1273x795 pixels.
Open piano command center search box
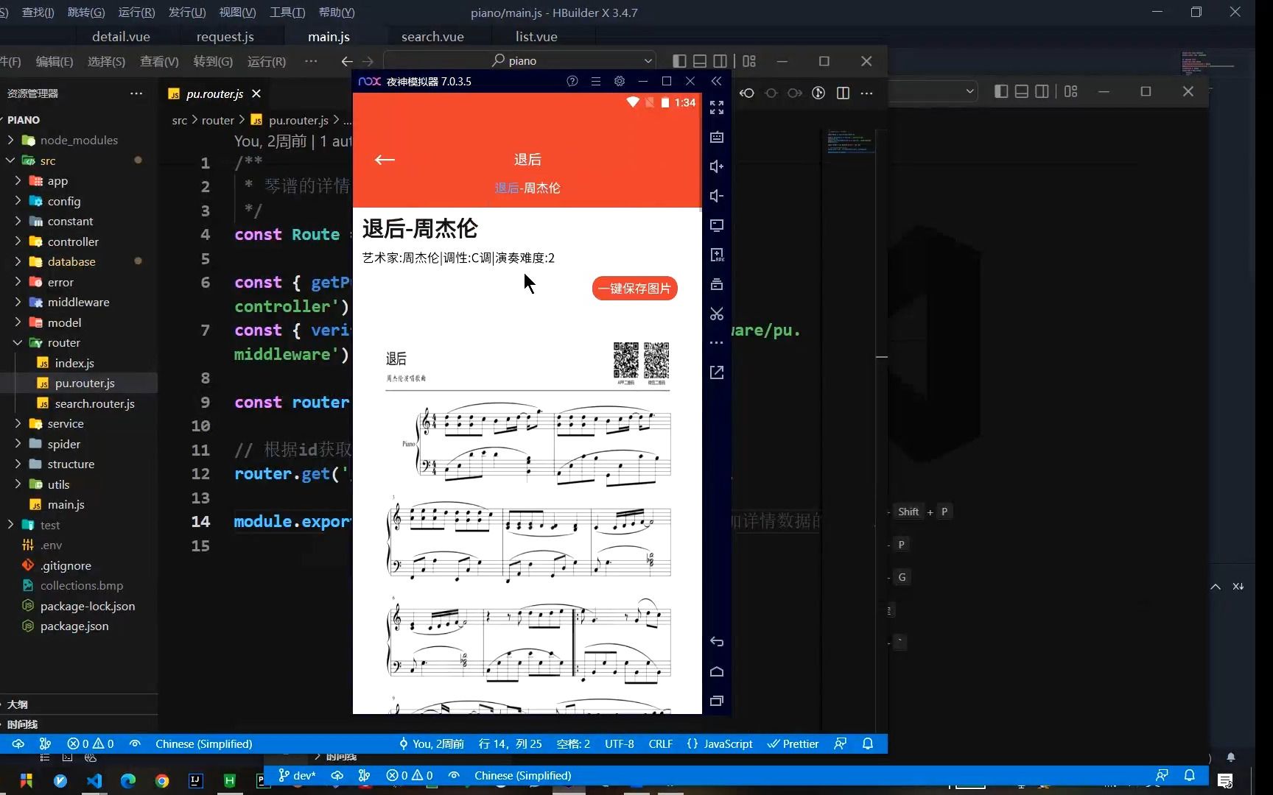(520, 60)
